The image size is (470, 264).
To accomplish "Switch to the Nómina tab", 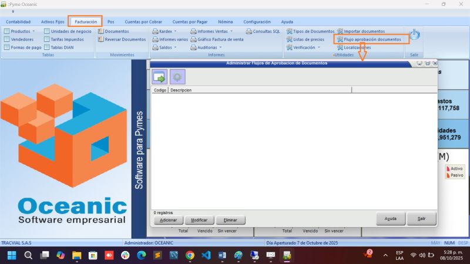I will point(225,22).
